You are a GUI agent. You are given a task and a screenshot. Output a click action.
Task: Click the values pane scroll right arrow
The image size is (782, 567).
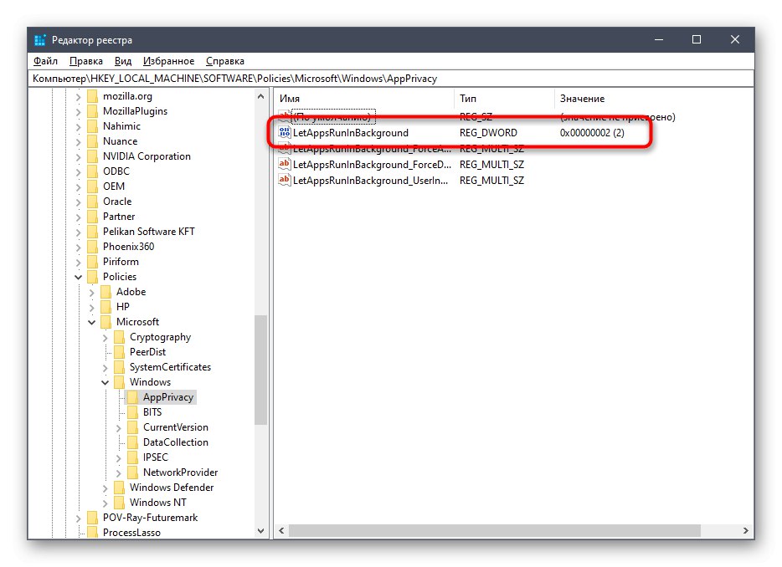(746, 531)
